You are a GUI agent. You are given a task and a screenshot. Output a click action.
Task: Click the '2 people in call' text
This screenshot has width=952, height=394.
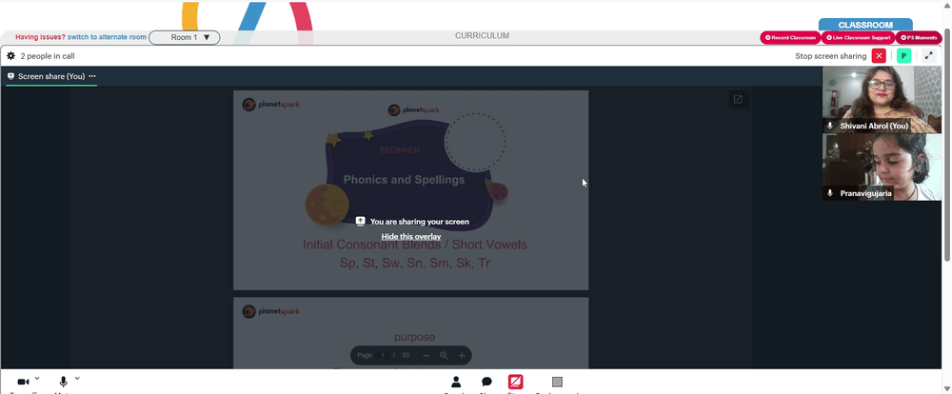point(48,56)
